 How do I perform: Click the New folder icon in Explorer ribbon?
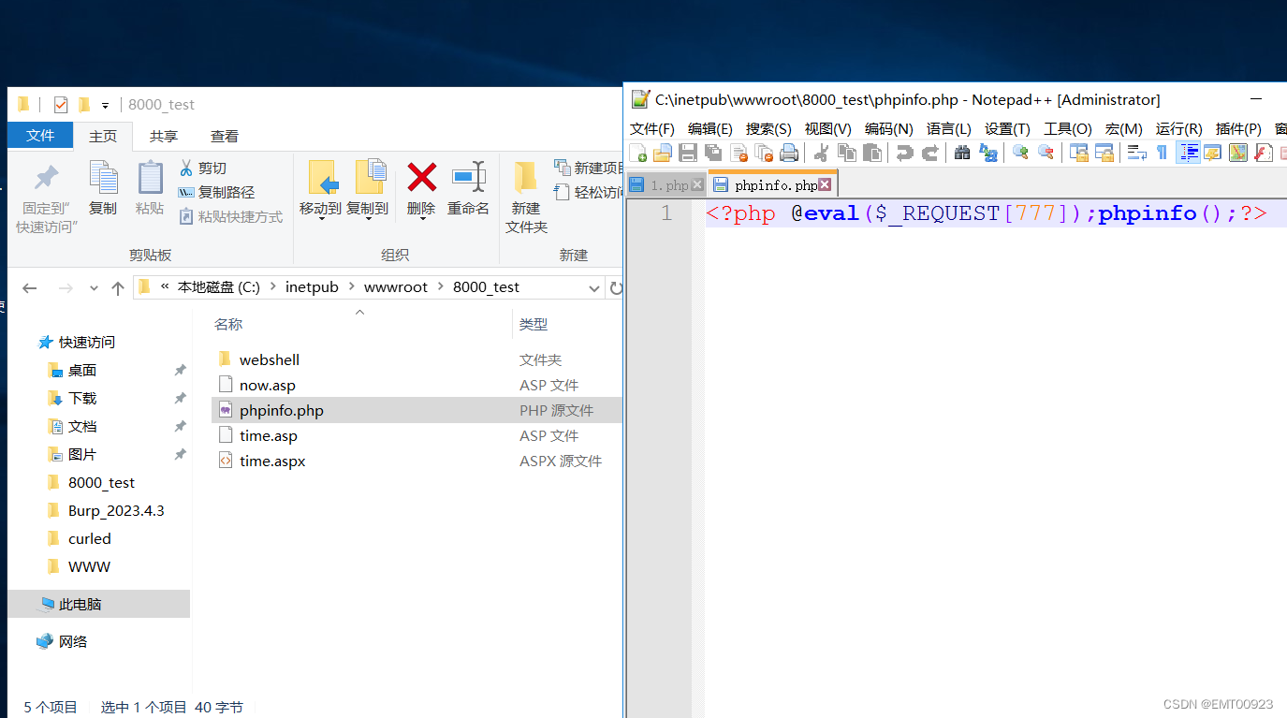pos(525,176)
